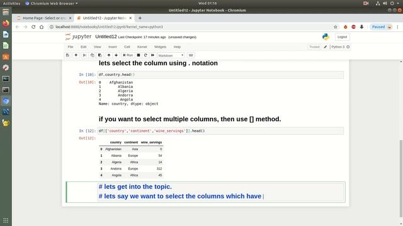
Task: Rename notebook title Untitled12
Action: 106,36
